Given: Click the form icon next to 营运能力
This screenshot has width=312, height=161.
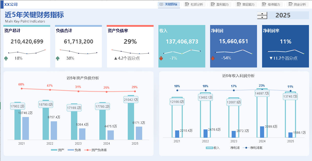Looking at the screenshot, I should pos(238,4).
